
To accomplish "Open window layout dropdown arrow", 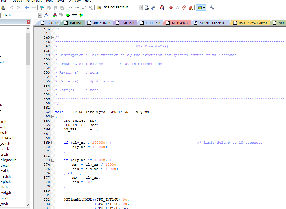I will [204, 8].
